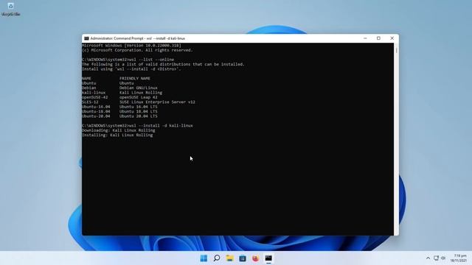Click the 'wsl --list --online' command line
The width and height of the screenshot is (472, 265).
[x=128, y=60]
